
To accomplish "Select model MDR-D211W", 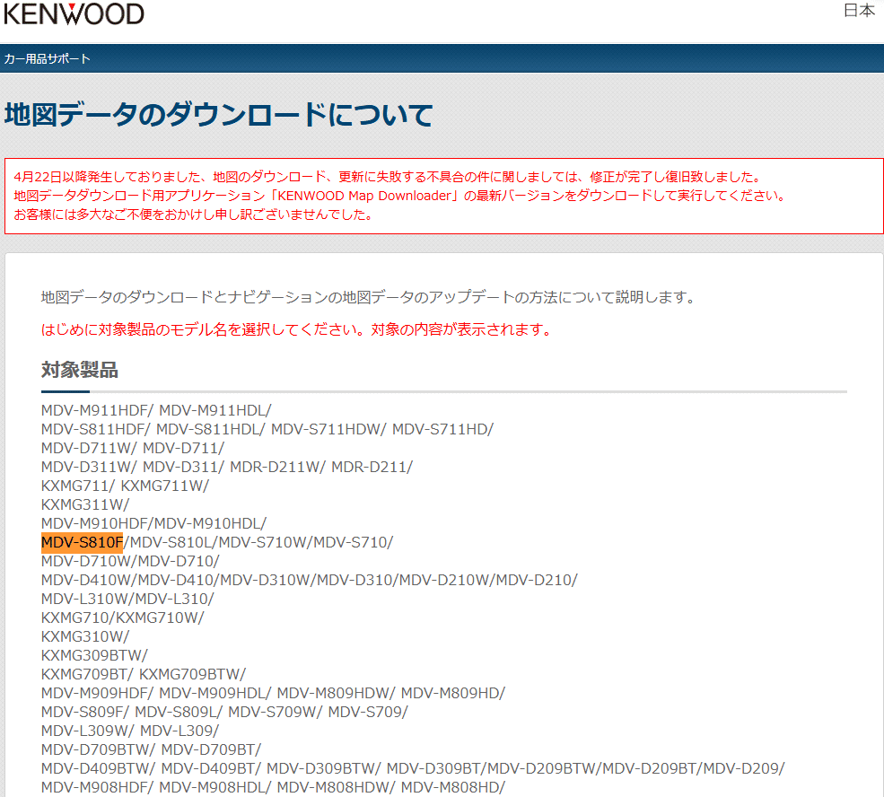I will 276,467.
